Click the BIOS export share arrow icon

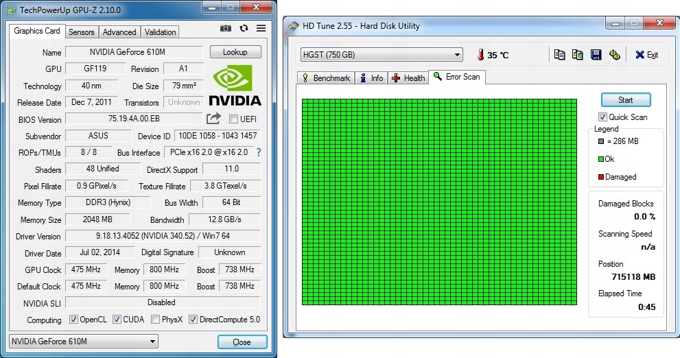tap(213, 119)
